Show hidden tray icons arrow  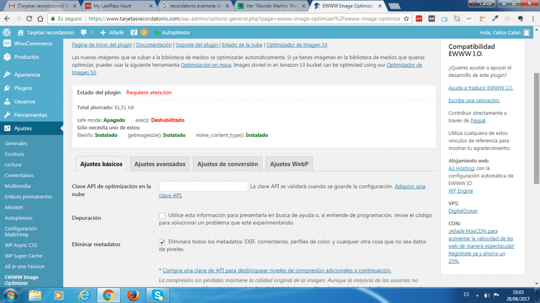coord(477,295)
